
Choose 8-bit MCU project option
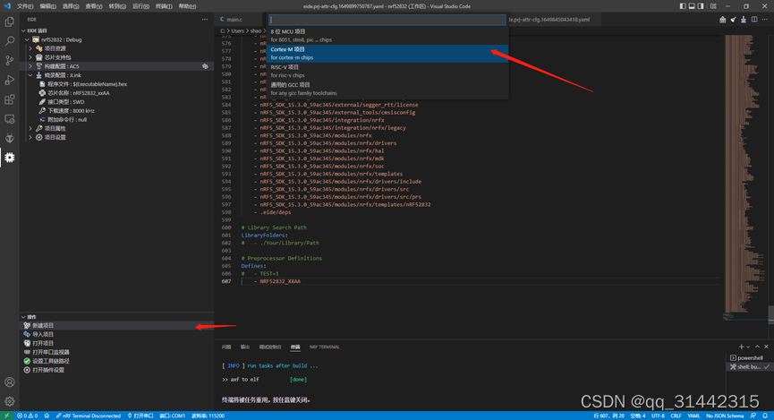pos(387,36)
